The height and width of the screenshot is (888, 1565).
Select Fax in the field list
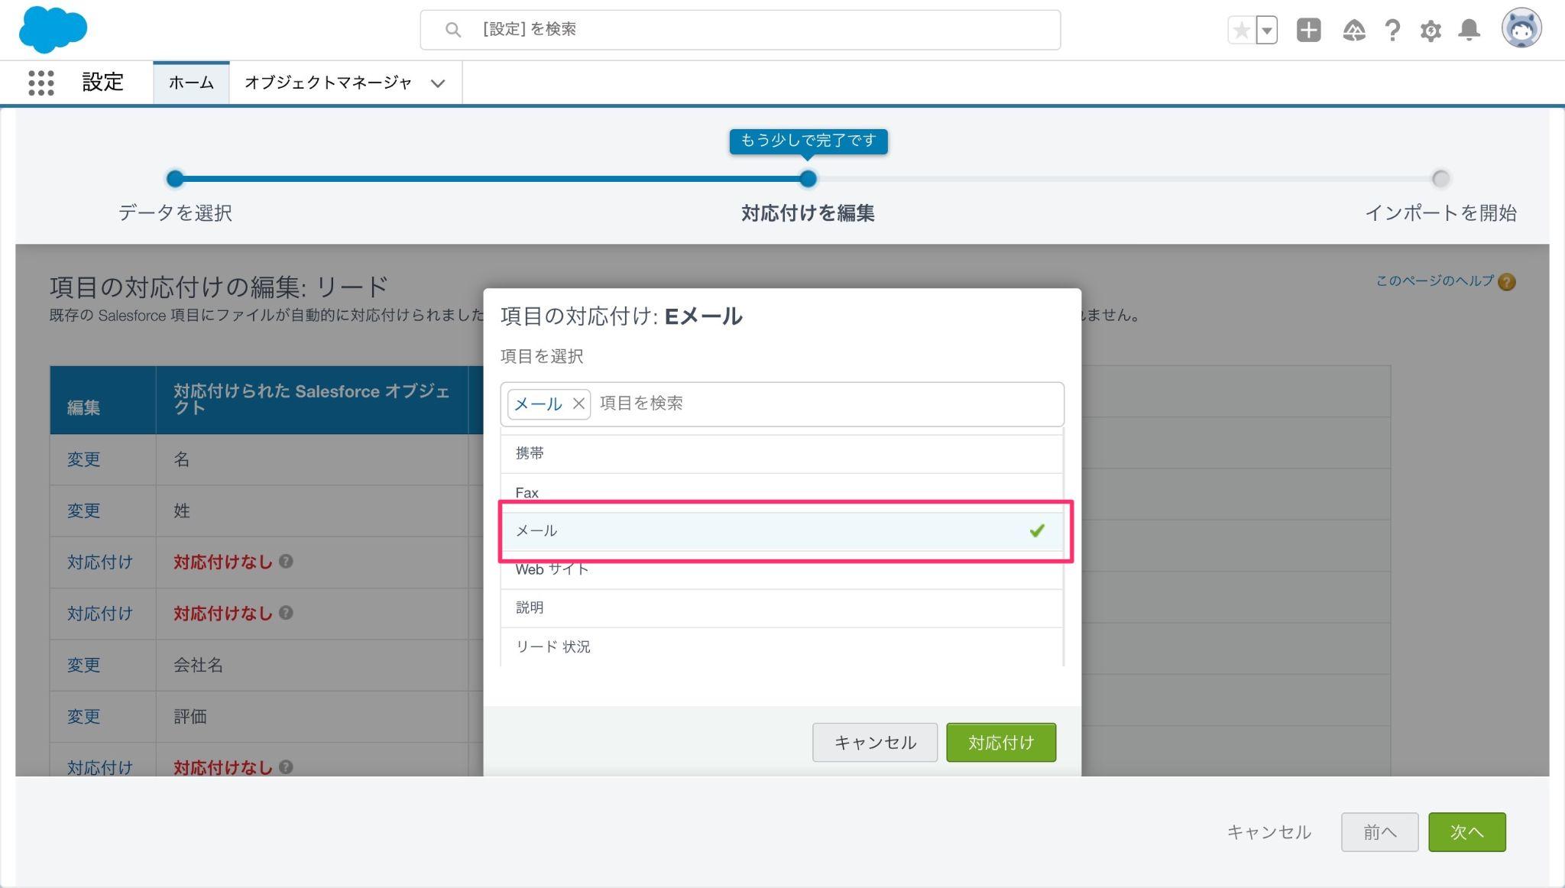(x=782, y=493)
